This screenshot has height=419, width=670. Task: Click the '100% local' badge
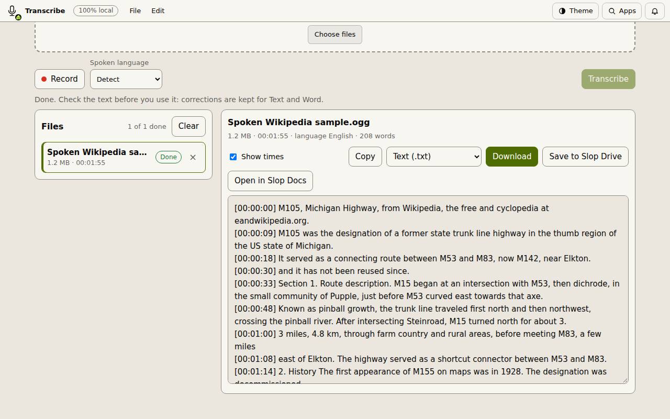click(96, 10)
